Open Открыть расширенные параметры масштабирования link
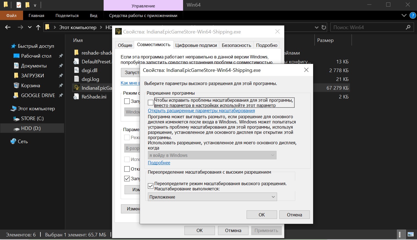The image size is (417, 240). [201, 111]
